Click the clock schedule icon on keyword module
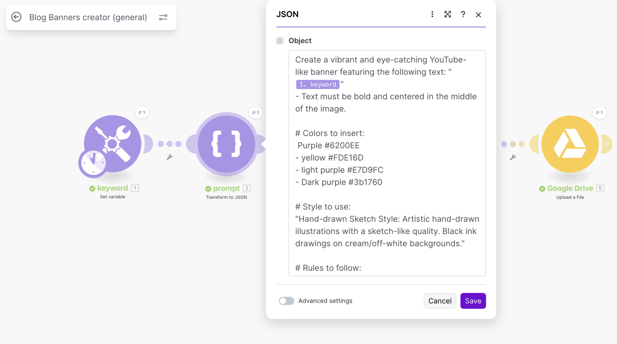 pyautogui.click(x=92, y=162)
